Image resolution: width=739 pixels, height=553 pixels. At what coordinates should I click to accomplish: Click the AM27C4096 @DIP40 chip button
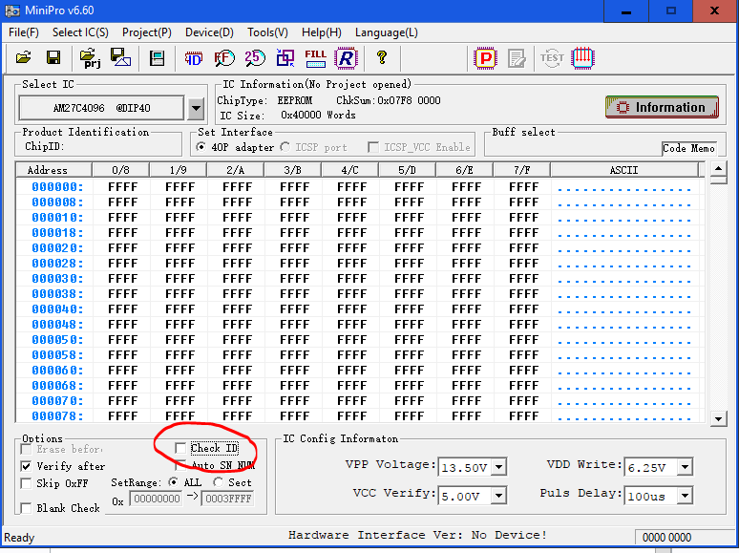point(101,109)
